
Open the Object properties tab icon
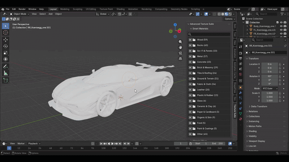coord(241,87)
